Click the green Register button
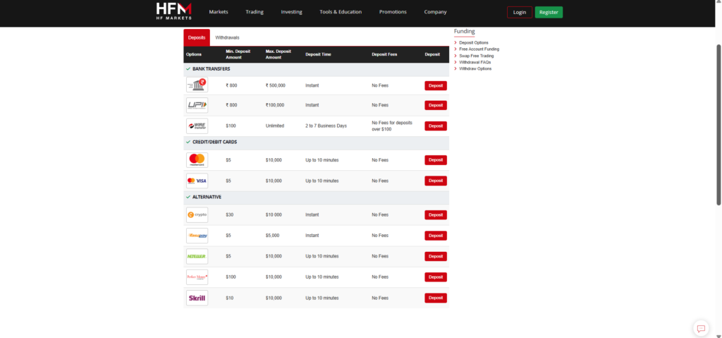 pos(549,12)
